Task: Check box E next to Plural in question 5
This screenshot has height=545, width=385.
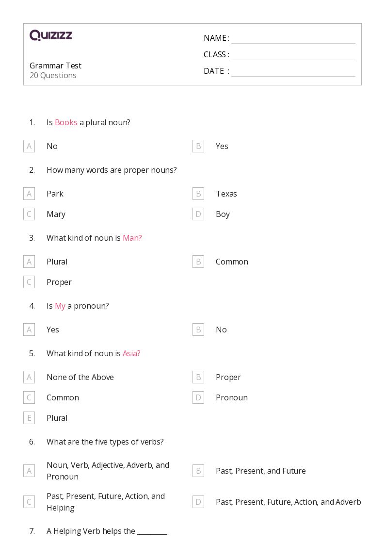Action: 29,418
